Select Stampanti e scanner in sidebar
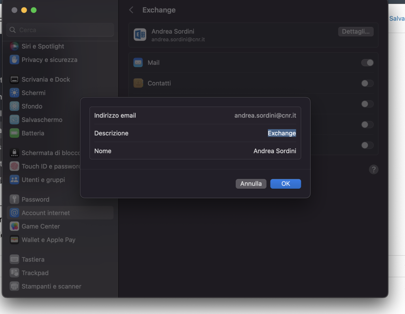Screen dimensions: 405x314 51,286
